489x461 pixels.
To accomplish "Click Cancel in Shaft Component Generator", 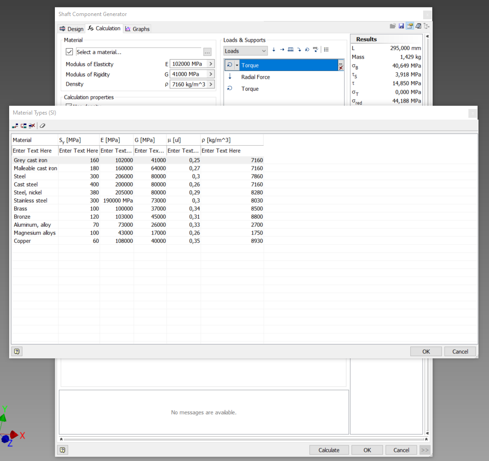I will 401,450.
